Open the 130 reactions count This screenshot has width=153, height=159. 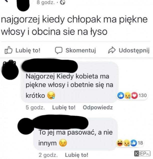143,95
